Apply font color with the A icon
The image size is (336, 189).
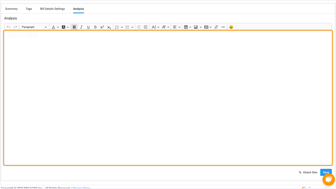(53, 27)
